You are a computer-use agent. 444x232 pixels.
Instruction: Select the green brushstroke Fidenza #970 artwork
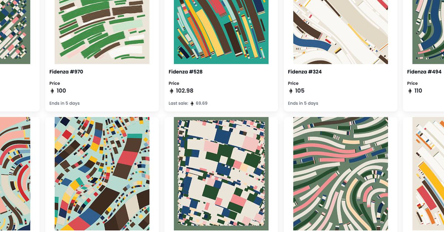tap(102, 32)
